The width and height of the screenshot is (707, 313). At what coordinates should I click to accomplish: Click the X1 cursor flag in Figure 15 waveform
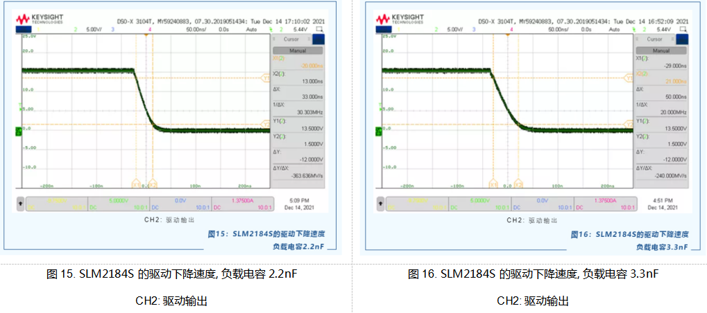(x=136, y=184)
